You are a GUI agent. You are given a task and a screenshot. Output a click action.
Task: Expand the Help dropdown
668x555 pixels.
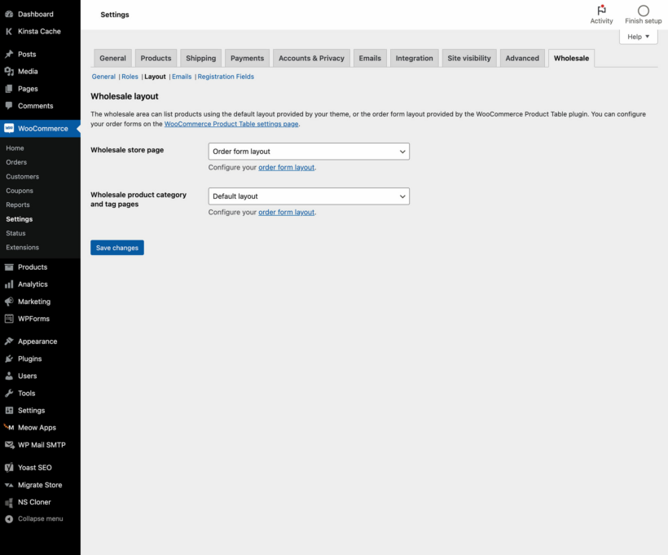(638, 36)
